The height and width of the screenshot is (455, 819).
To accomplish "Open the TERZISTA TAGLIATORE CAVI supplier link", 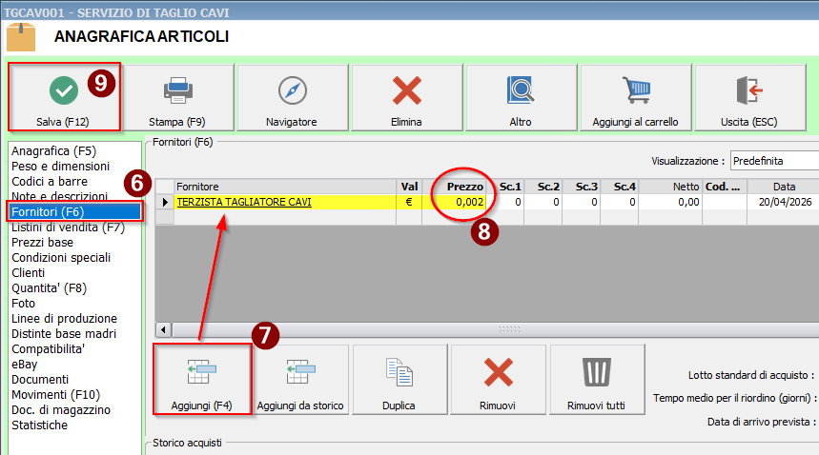I will (x=244, y=202).
